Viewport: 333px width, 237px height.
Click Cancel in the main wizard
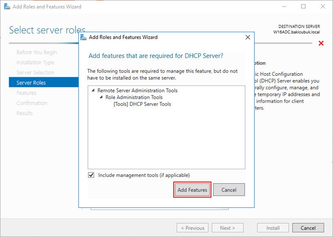[308, 228]
